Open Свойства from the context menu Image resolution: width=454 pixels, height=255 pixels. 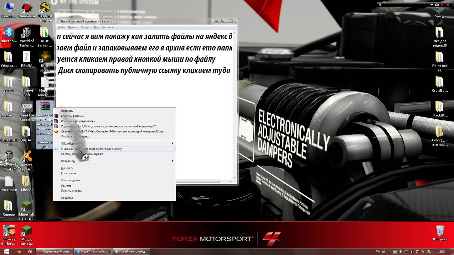tap(114, 198)
